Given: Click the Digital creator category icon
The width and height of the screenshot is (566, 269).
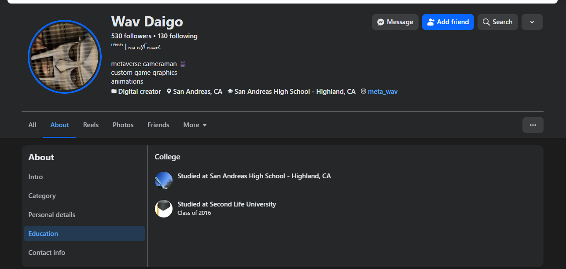Looking at the screenshot, I should [x=114, y=92].
